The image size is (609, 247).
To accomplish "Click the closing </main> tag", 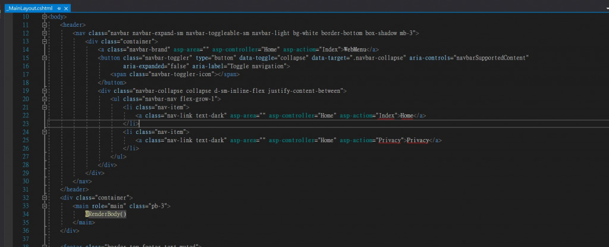I will coord(84,223).
